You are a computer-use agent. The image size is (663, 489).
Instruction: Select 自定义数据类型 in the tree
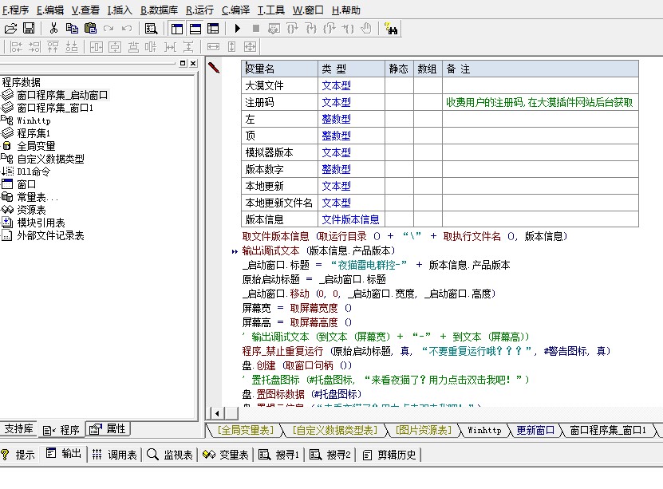pyautogui.click(x=51, y=159)
